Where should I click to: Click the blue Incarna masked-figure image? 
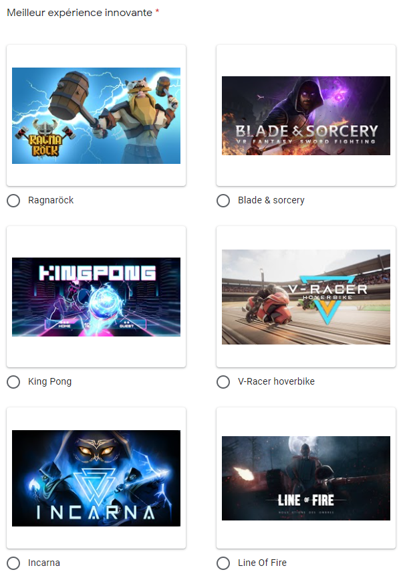96,478
